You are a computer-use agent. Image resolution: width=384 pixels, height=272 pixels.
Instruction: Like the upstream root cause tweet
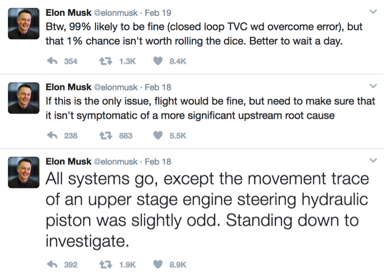click(x=158, y=135)
